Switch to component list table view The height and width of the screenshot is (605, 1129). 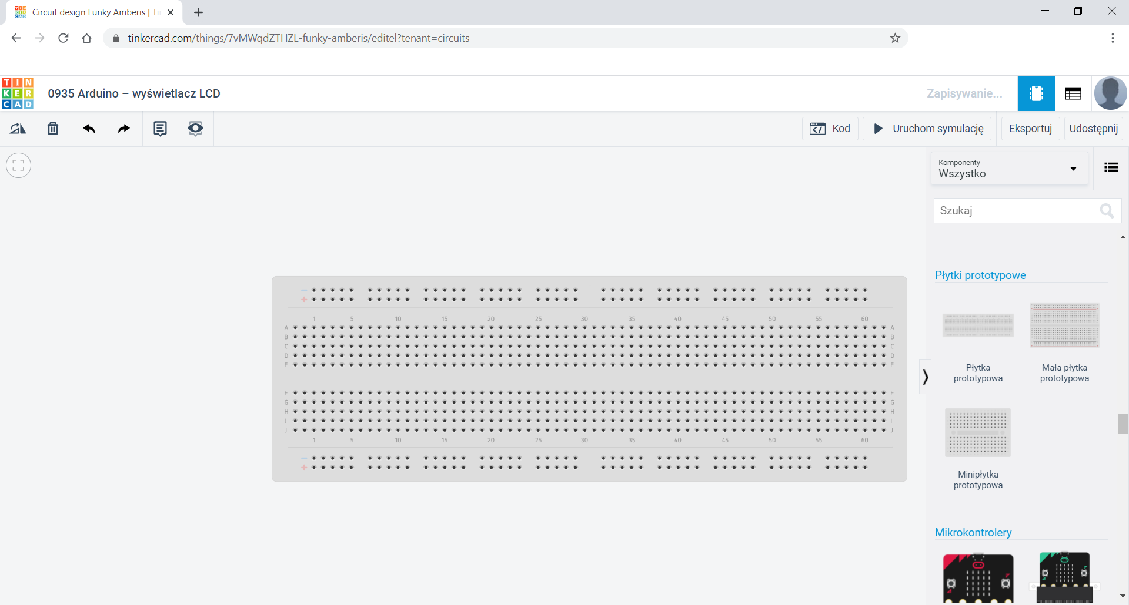[1073, 93]
